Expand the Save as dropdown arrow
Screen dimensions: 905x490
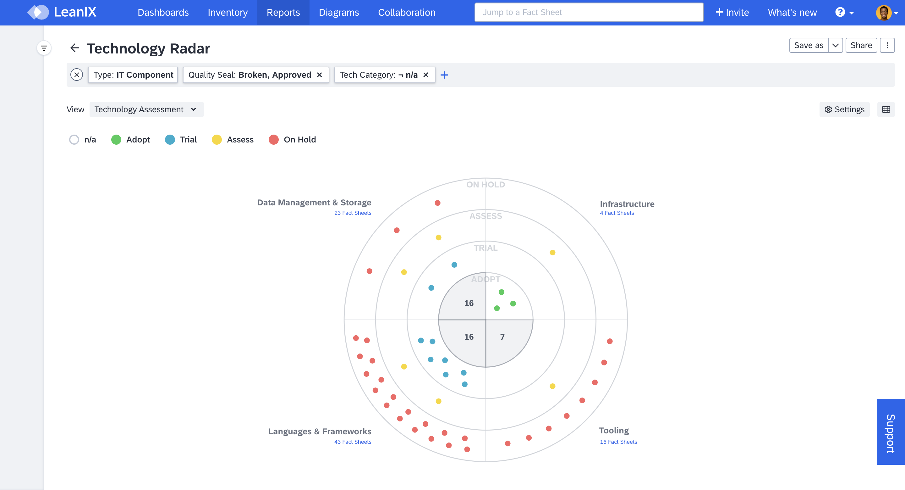point(836,45)
